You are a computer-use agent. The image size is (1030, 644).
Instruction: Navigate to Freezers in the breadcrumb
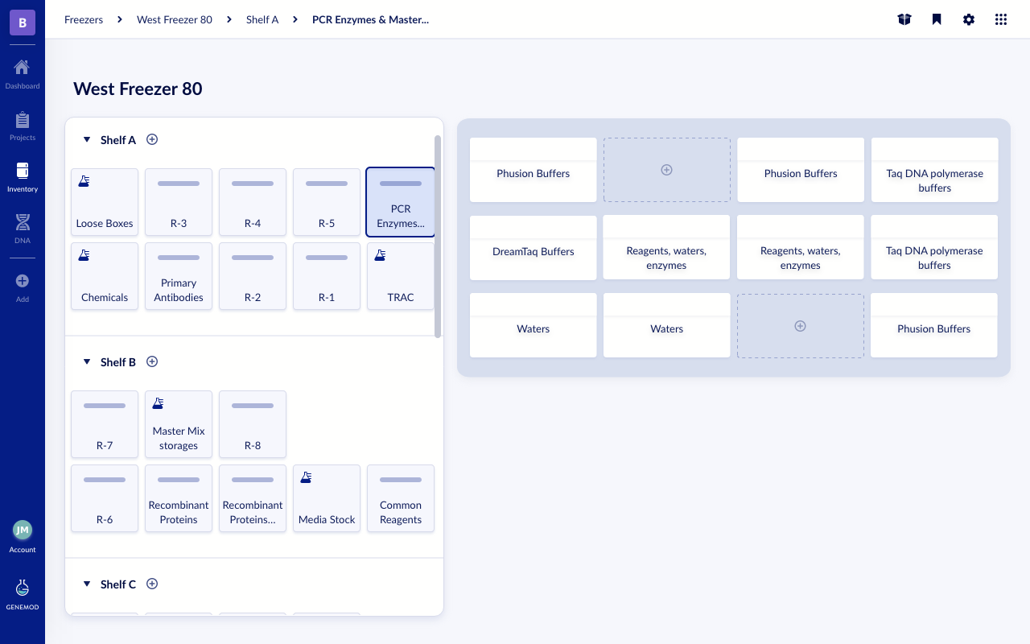tap(84, 19)
